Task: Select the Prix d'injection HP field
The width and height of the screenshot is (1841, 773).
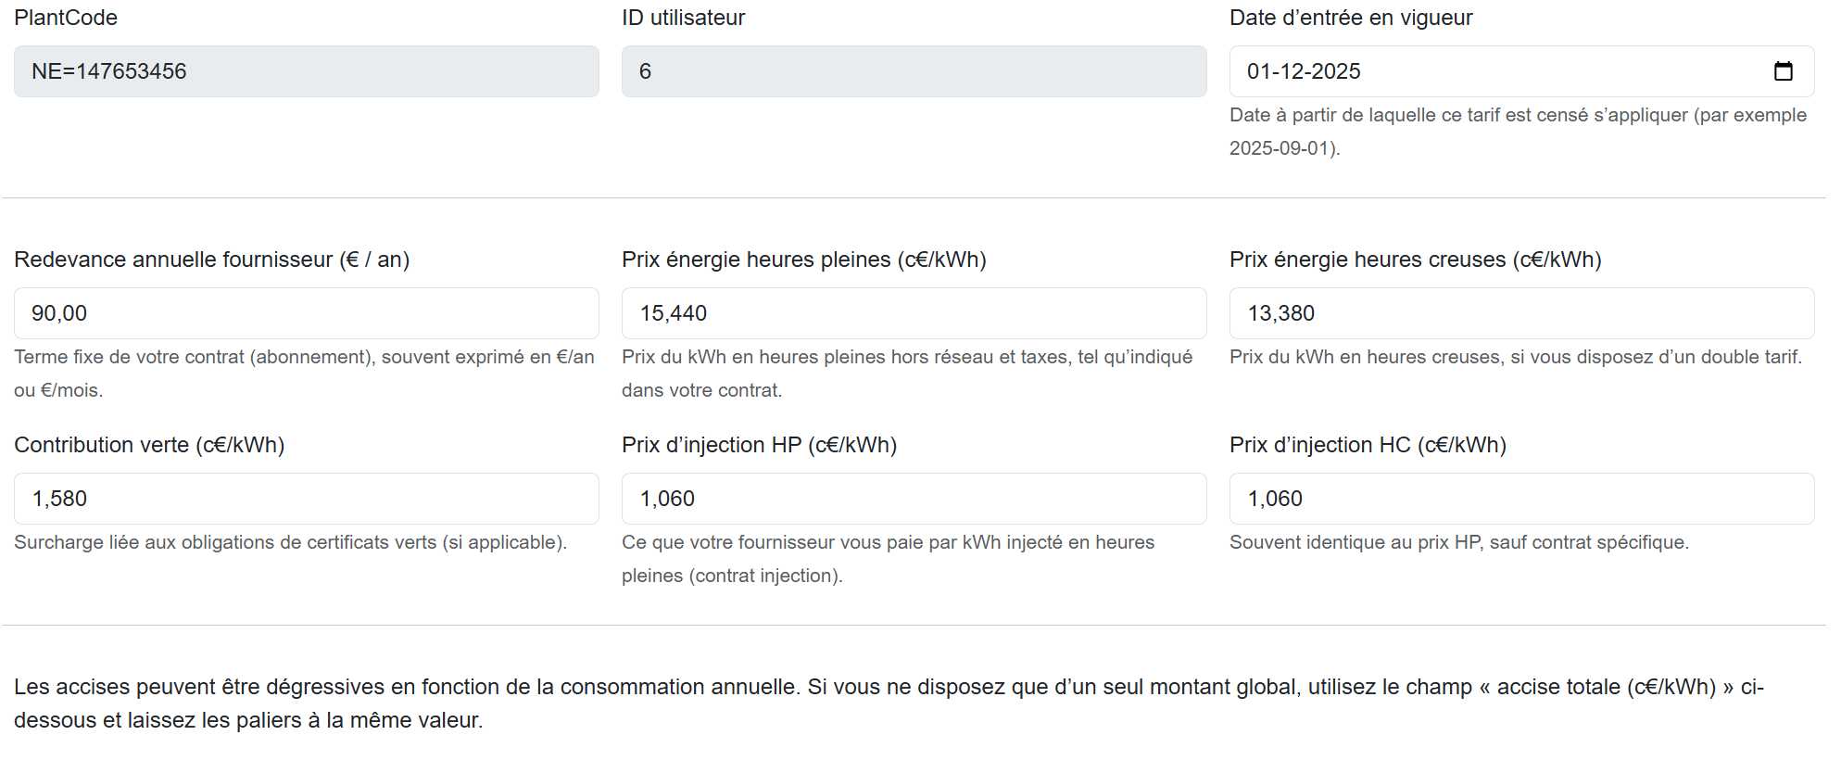Action: (x=913, y=498)
